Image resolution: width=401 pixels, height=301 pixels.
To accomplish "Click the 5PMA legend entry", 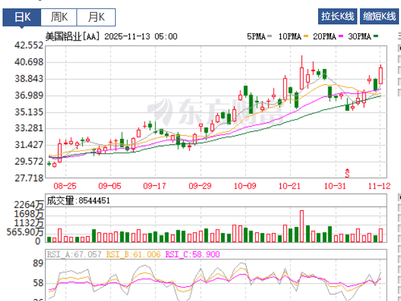I will coord(260,37).
